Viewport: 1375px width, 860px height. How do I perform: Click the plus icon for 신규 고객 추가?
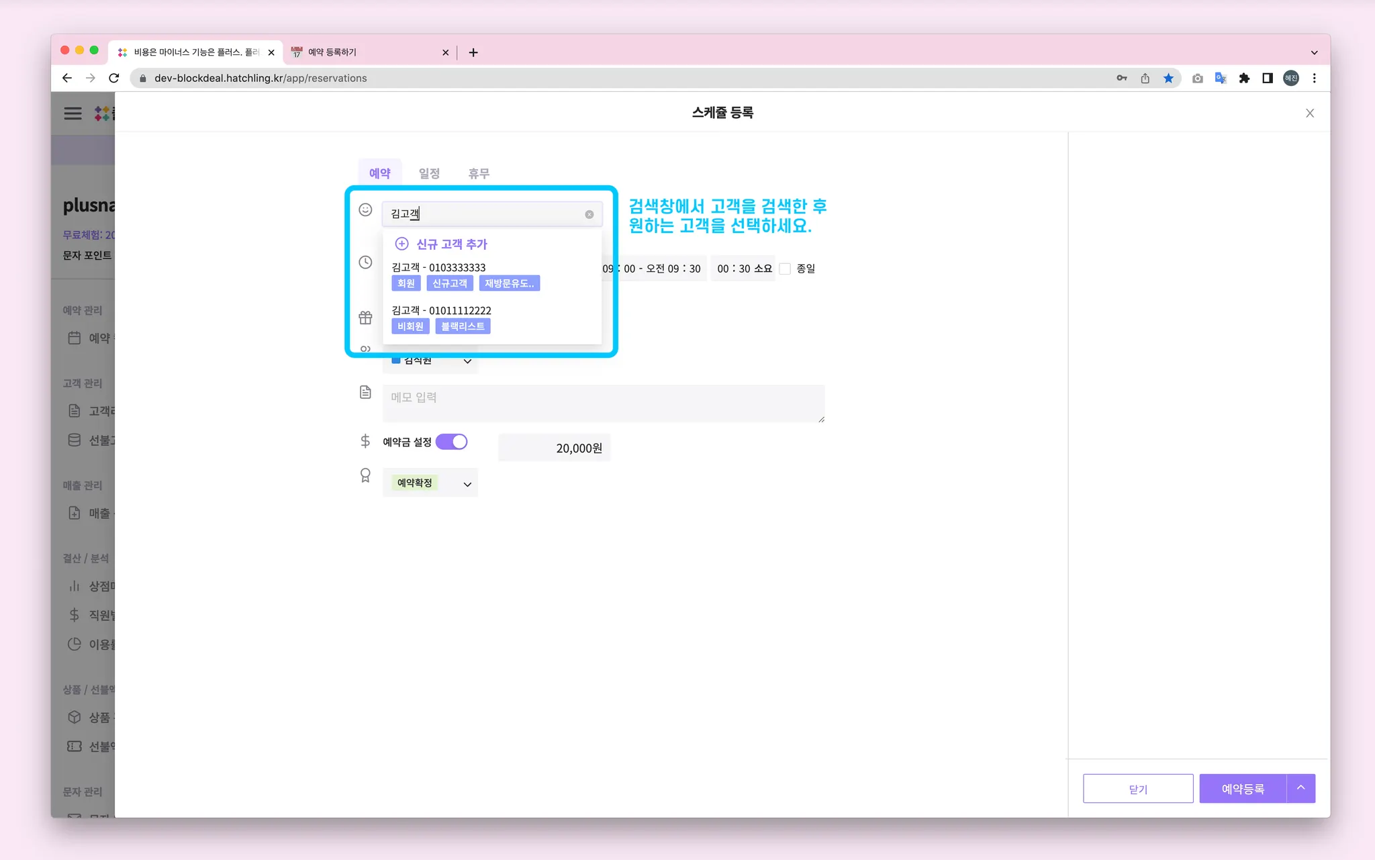(401, 244)
